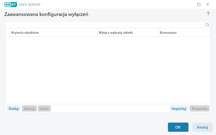Focus the search input field

click(105, 25)
